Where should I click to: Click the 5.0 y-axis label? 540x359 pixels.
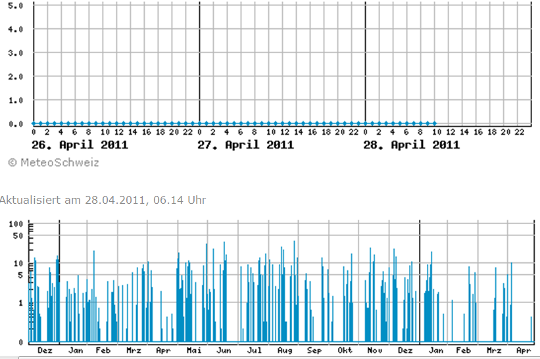(x=16, y=6)
